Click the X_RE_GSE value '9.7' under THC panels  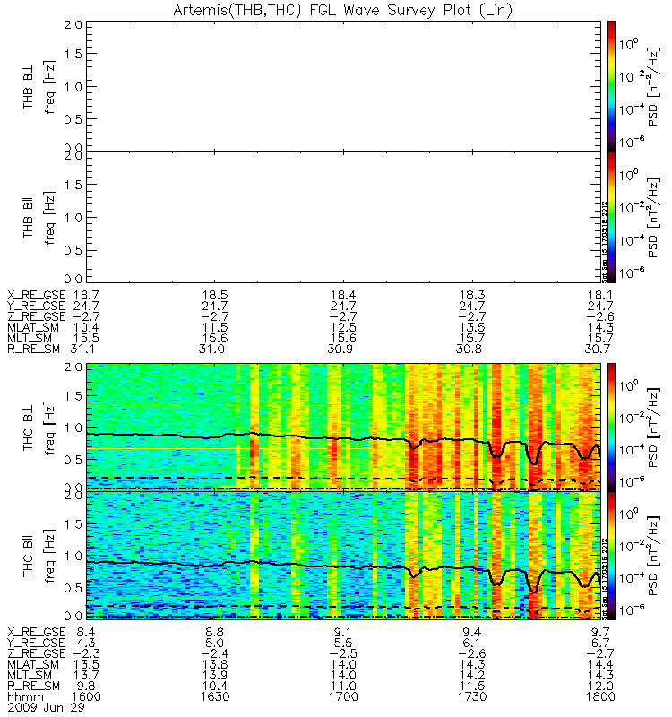coord(600,633)
